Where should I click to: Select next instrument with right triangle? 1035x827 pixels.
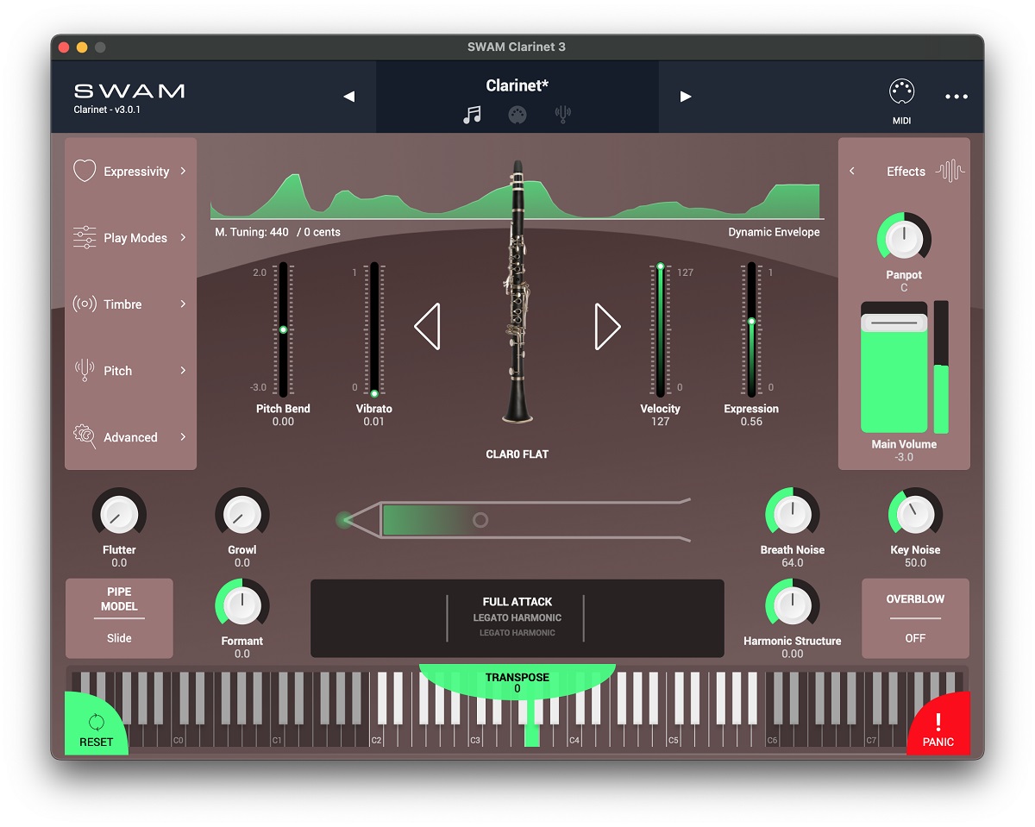[607, 326]
